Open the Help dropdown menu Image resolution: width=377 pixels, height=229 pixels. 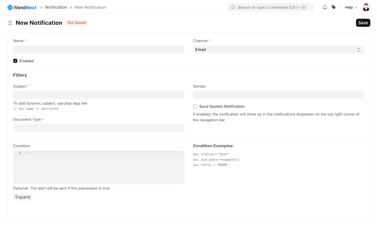click(351, 7)
